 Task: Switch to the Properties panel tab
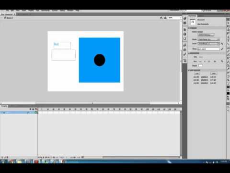[192, 16]
